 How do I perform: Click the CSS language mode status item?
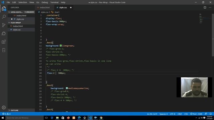coord(186,114)
